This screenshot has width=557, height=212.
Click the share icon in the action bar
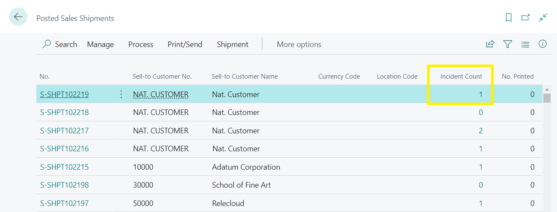pyautogui.click(x=490, y=44)
